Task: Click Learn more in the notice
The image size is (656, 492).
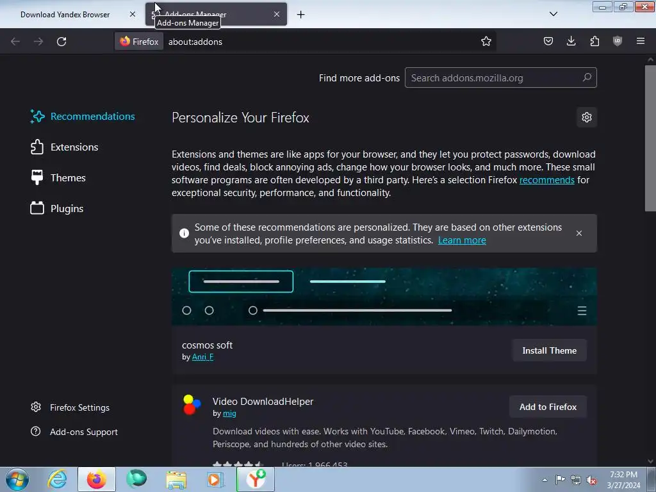Action: point(462,240)
